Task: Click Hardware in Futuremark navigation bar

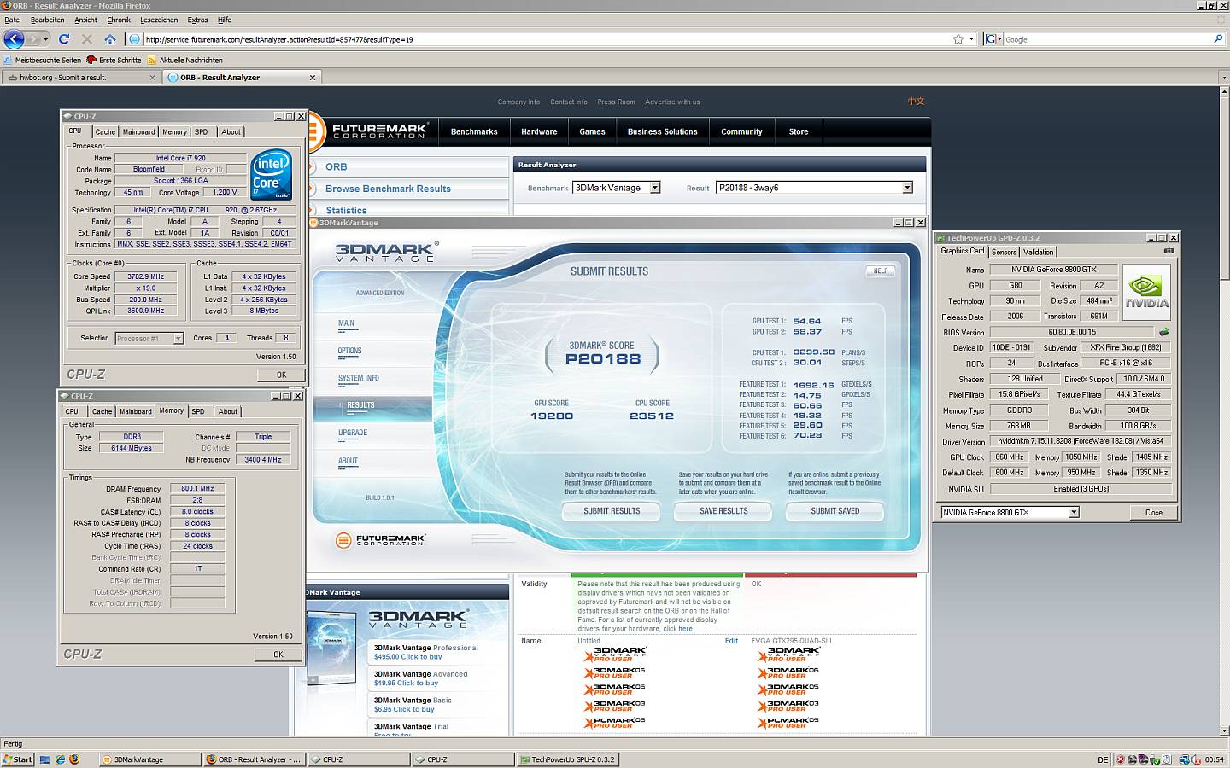Action: [x=539, y=131]
